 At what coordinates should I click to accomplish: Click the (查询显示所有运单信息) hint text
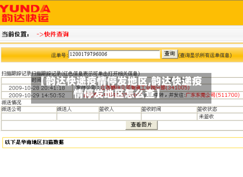tap(205, 55)
